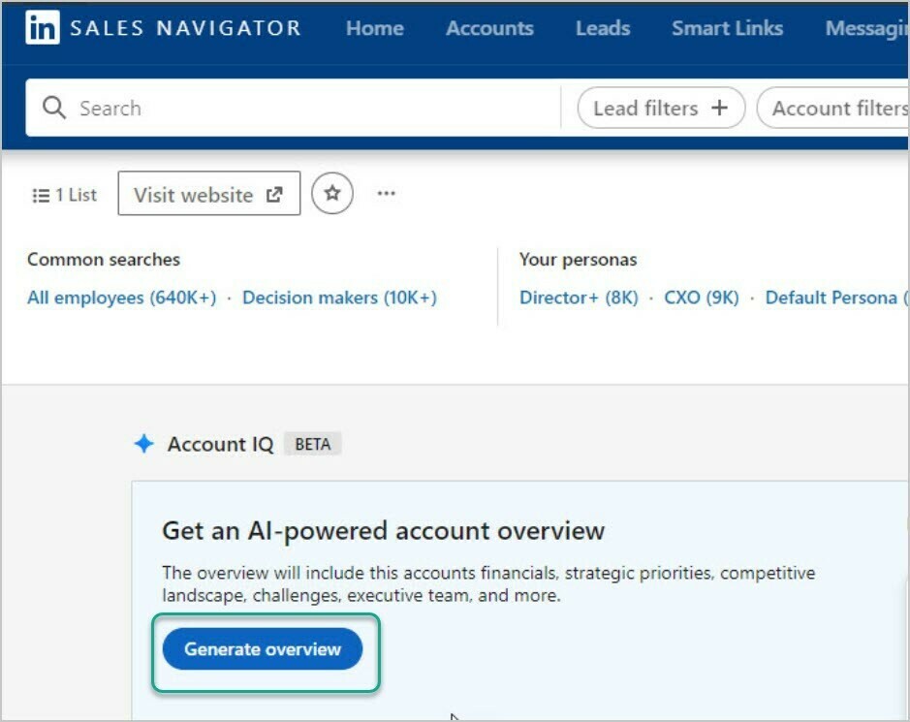Click the Account IQ heading
Screen dimensions: 910x722
pos(220,444)
